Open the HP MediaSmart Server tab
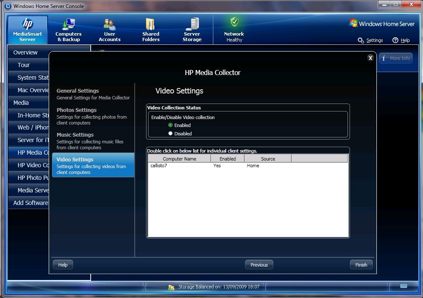The height and width of the screenshot is (298, 423). tap(28, 30)
